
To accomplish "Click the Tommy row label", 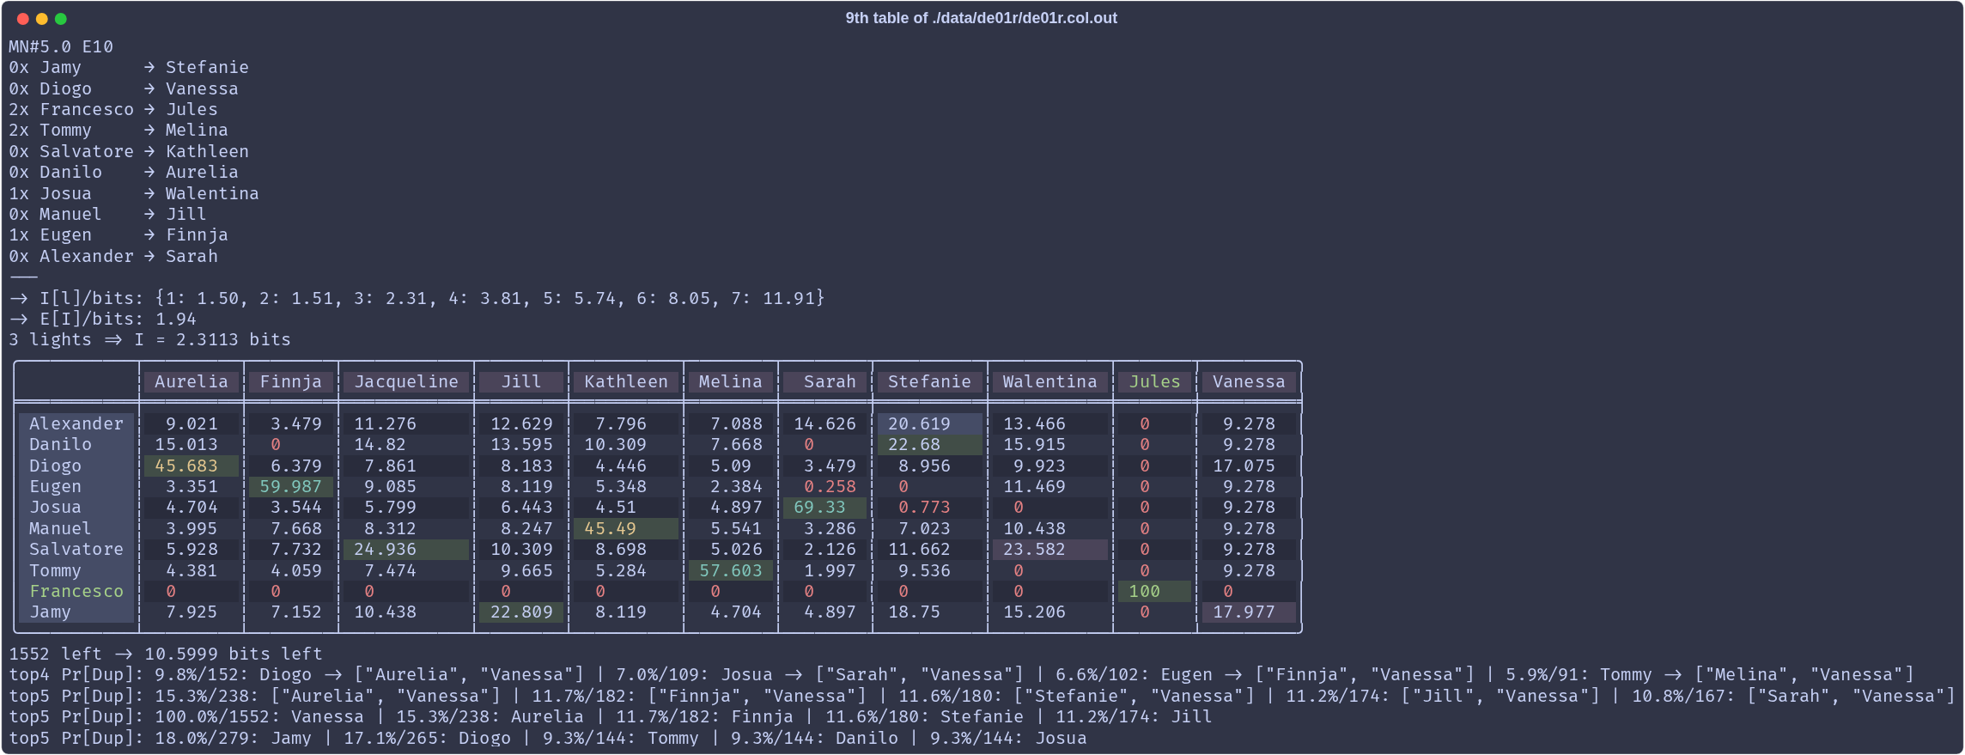I will [76, 570].
